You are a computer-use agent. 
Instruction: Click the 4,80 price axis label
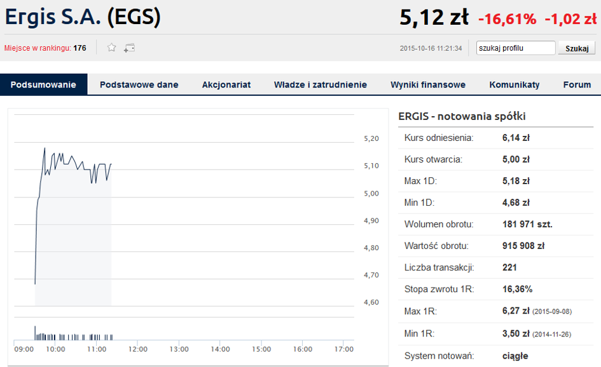point(371,248)
